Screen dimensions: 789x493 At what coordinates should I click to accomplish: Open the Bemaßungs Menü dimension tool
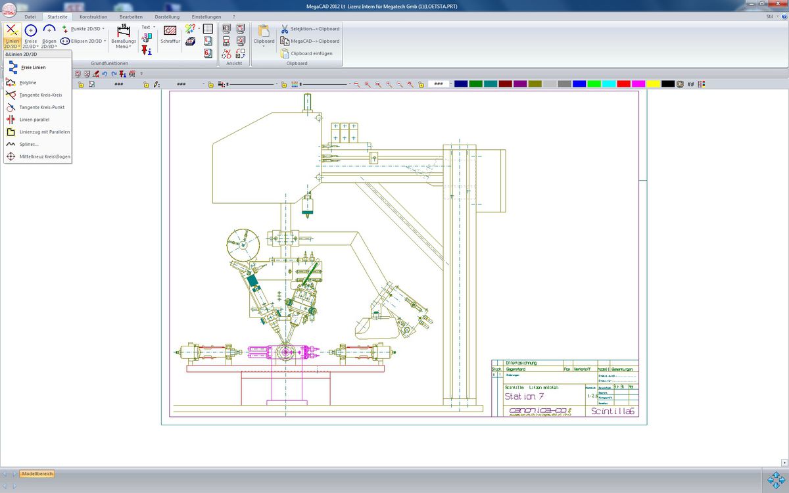pos(124,36)
